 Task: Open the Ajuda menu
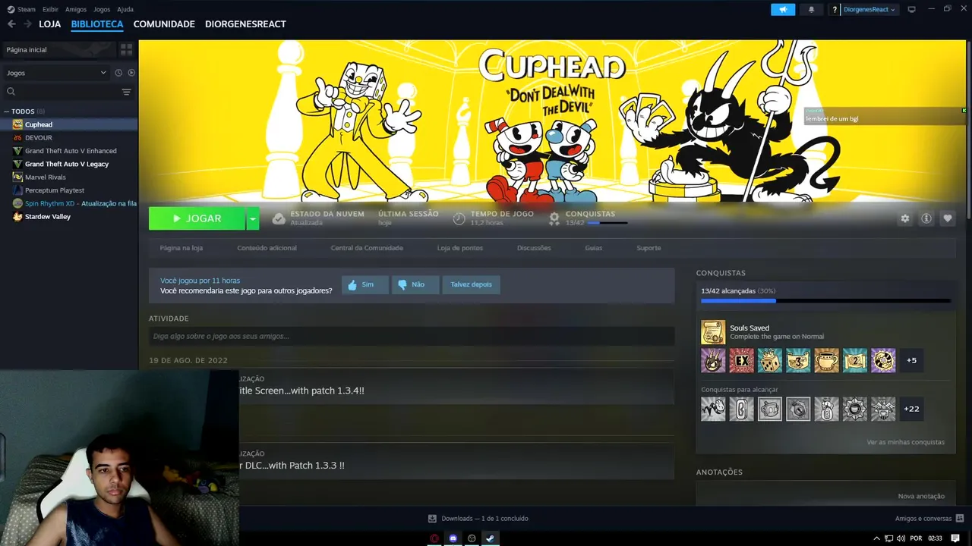tap(125, 9)
